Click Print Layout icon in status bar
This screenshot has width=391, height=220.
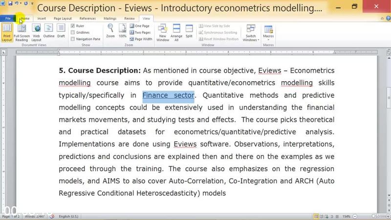[316, 217]
